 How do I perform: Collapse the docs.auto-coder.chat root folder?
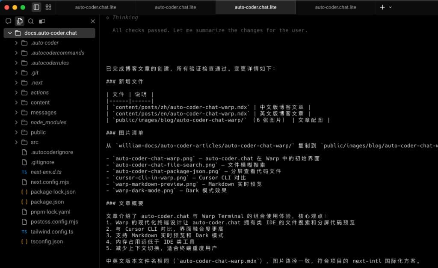click(10, 33)
